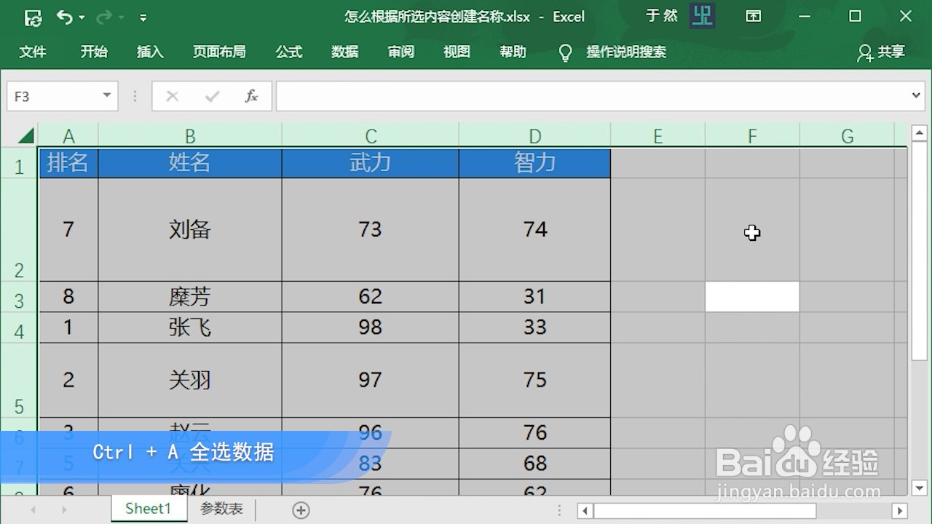Click the user account name 于然

[661, 16]
